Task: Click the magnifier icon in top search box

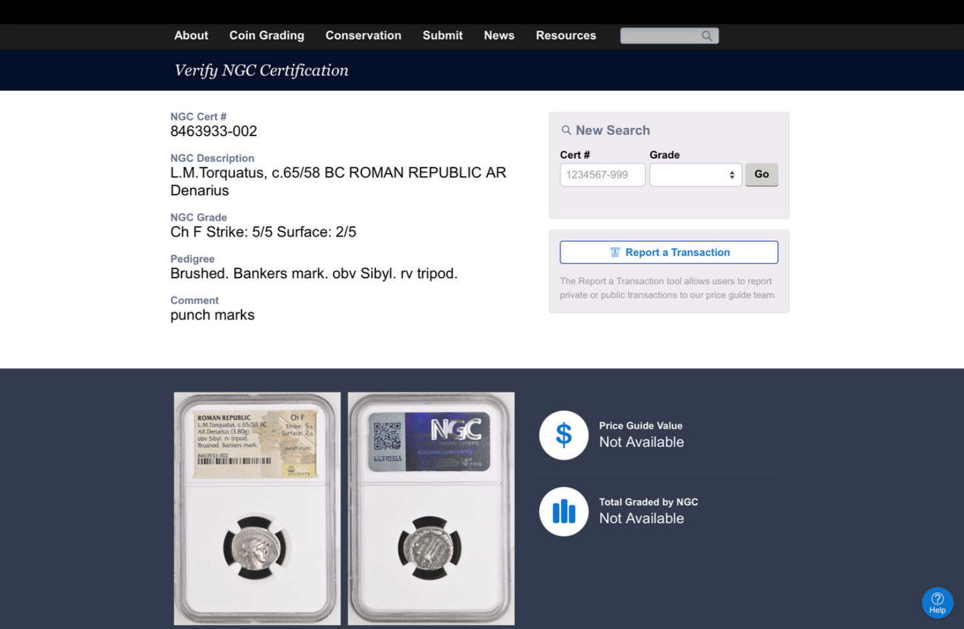Action: [x=706, y=36]
